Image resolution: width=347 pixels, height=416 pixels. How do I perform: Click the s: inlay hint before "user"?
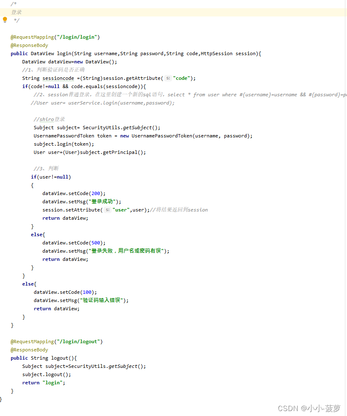107,210
